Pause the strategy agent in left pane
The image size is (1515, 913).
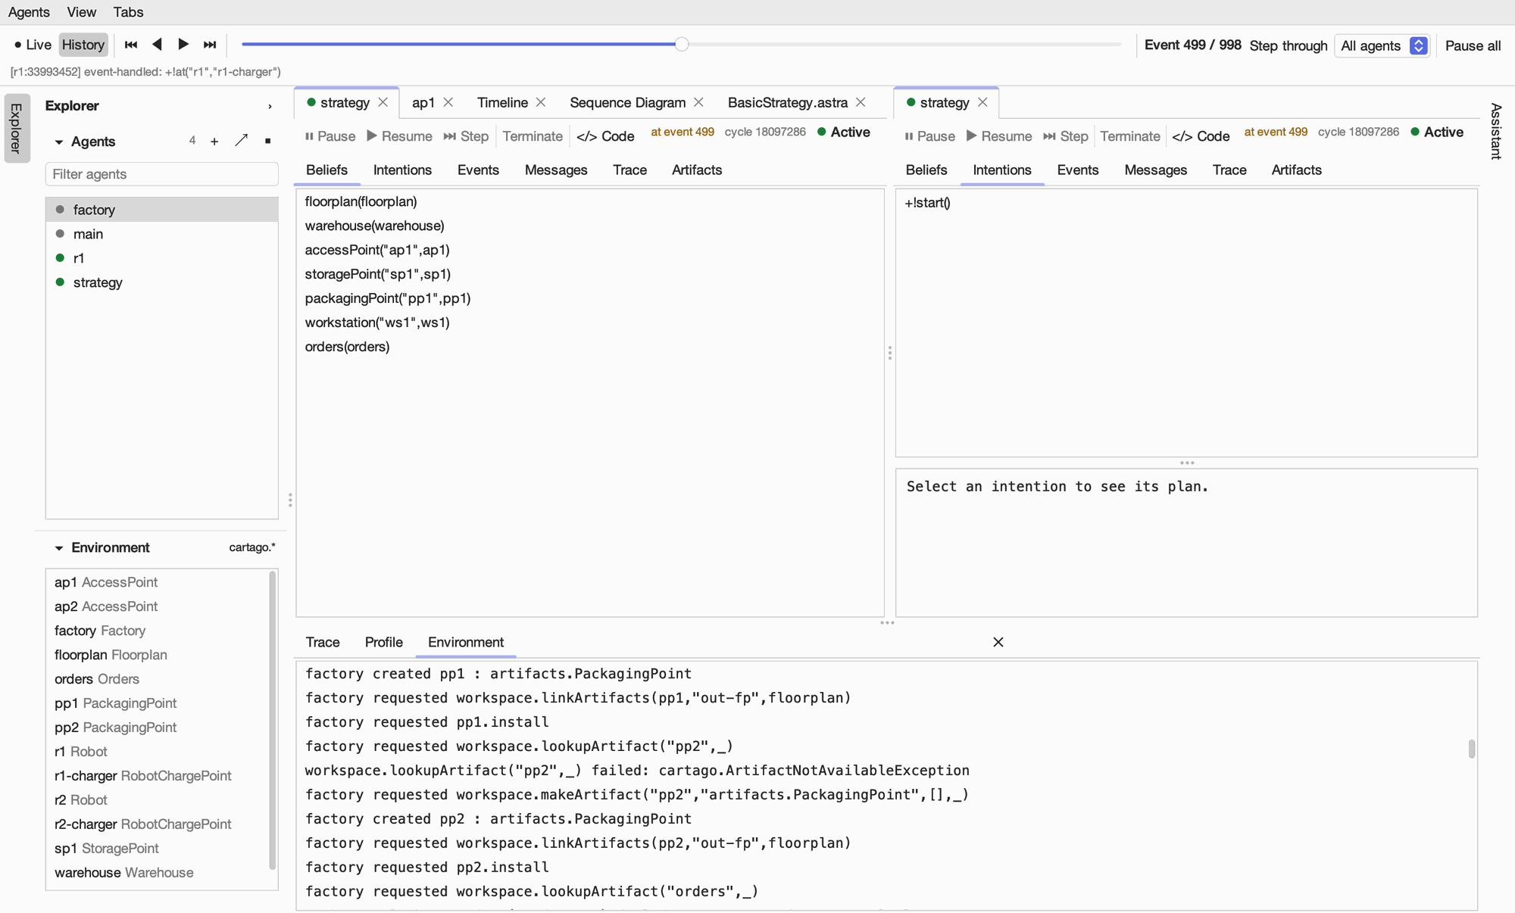pos(330,136)
